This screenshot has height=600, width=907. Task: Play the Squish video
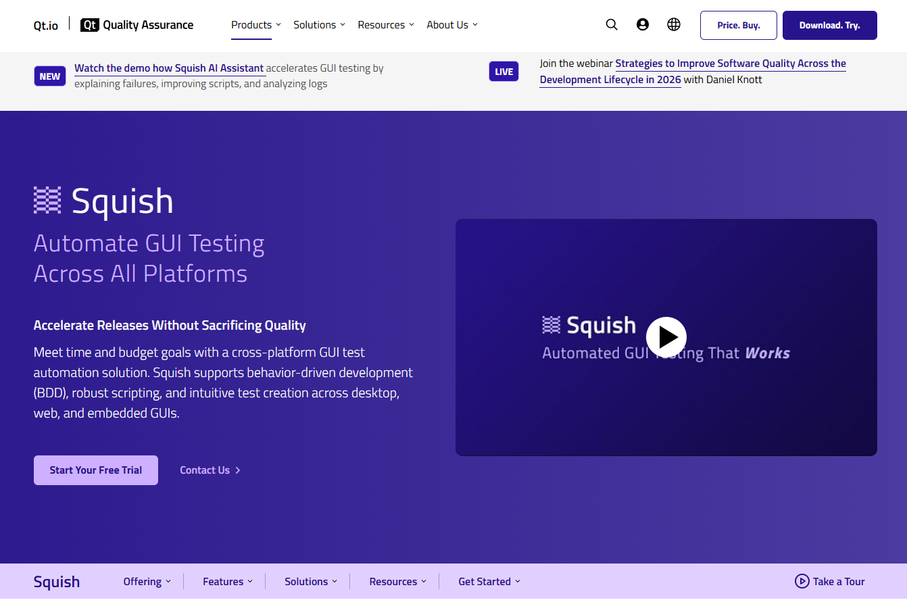point(666,336)
